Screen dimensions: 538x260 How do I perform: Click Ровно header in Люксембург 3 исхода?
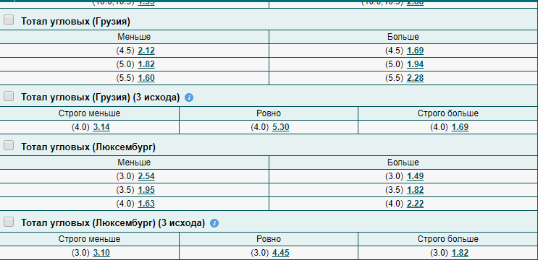pyautogui.click(x=269, y=239)
